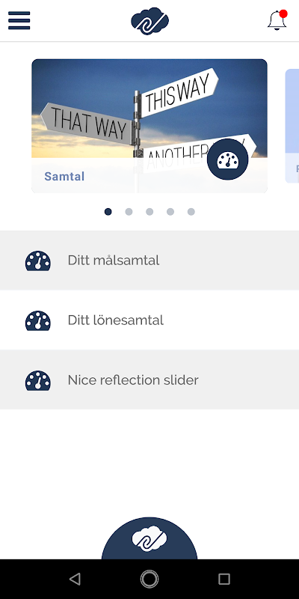
Task: Tap the gauge icon beside Nice reflection slider
Action: coord(38,380)
